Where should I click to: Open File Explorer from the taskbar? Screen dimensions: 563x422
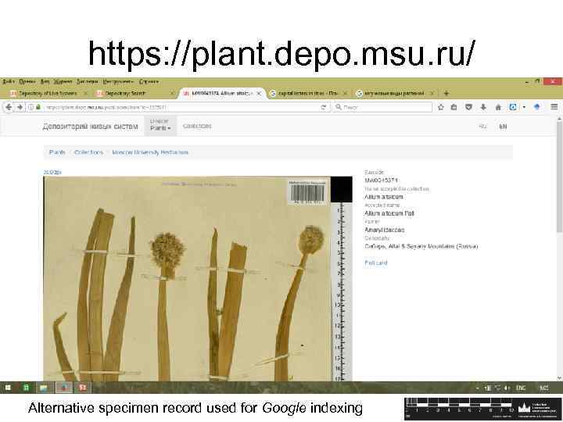44,388
